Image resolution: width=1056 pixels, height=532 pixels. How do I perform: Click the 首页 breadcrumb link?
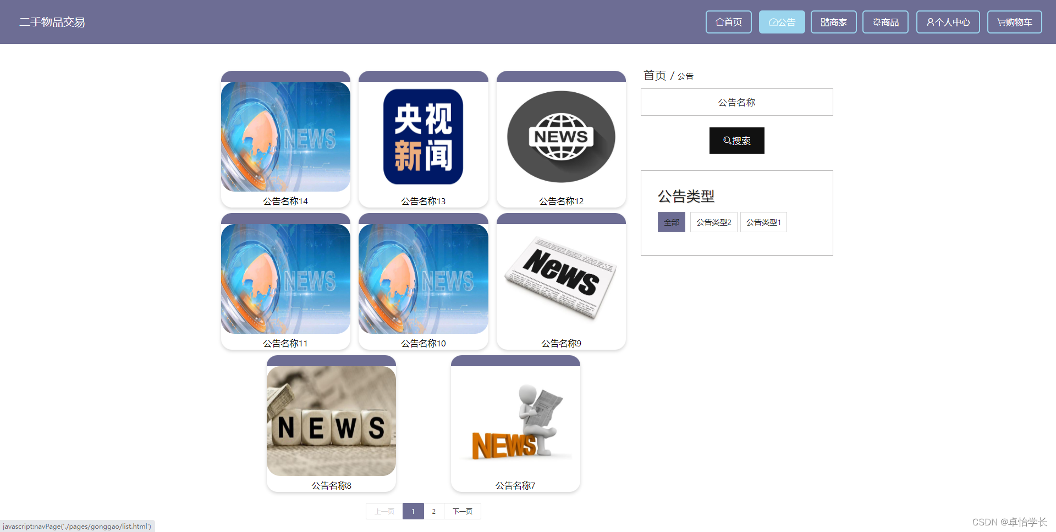click(x=654, y=75)
